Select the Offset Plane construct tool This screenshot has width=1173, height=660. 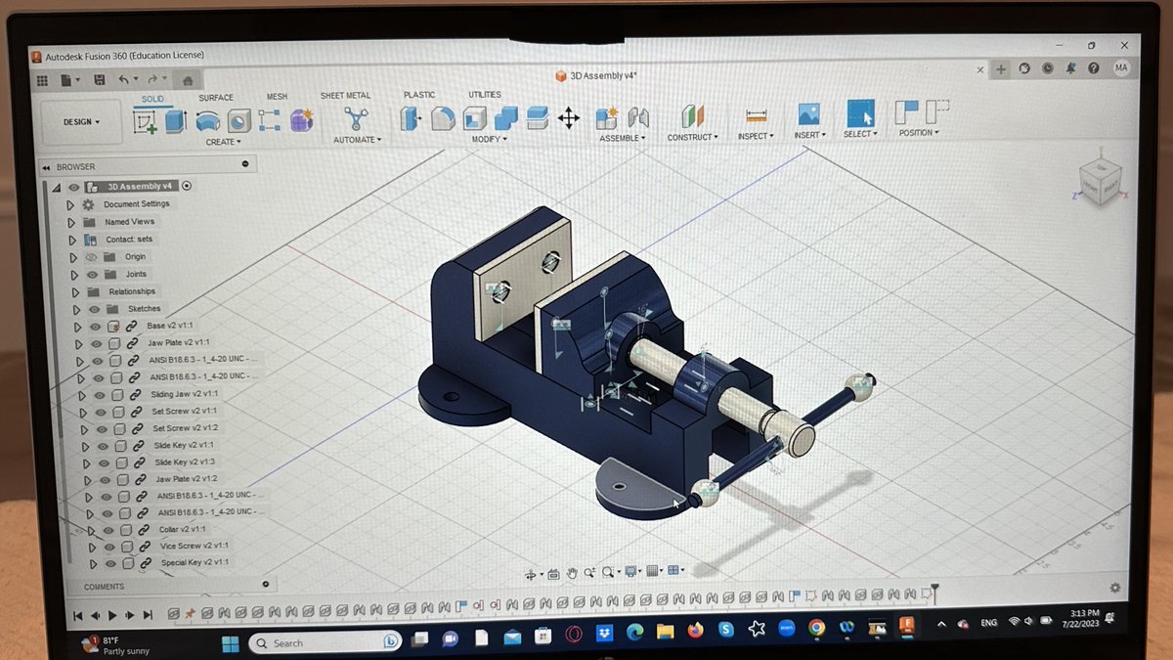click(x=693, y=117)
